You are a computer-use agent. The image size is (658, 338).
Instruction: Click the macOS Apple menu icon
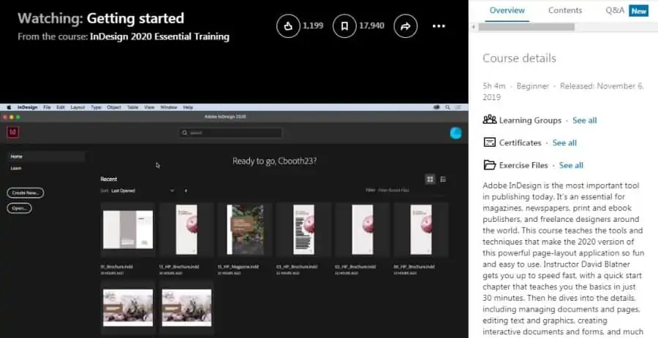8,107
